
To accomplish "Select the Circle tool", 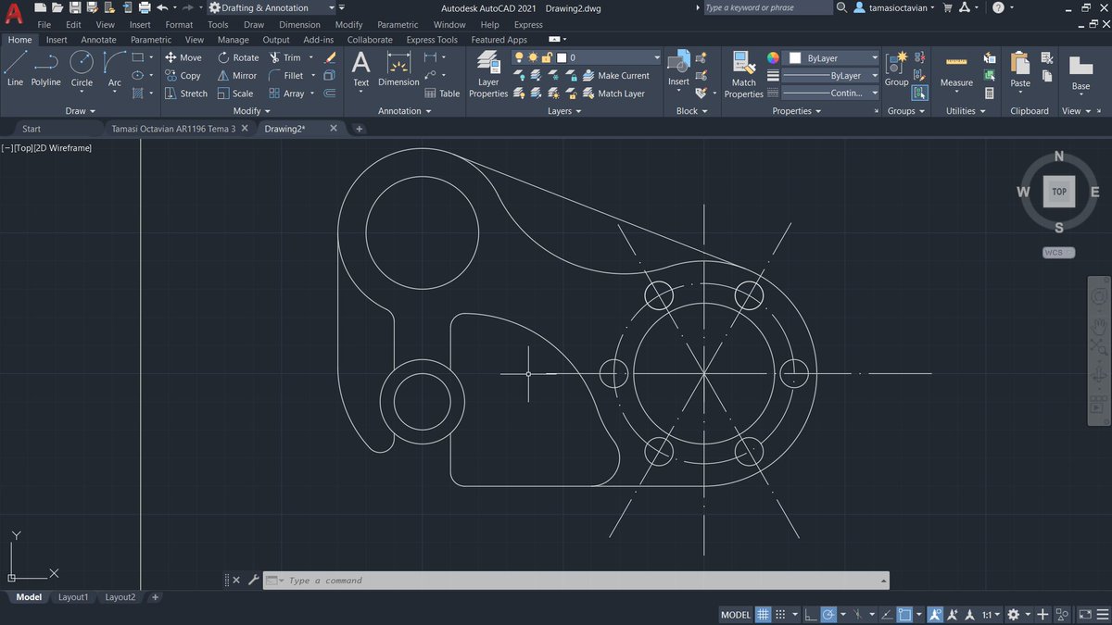I will click(82, 69).
